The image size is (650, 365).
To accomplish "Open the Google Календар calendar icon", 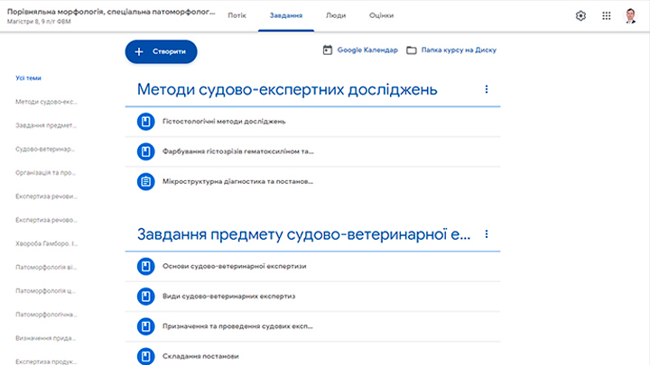I will (x=328, y=50).
